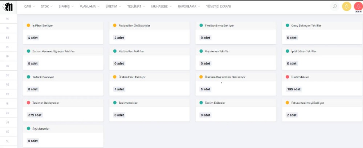
Task: Click the RE shortcut in left sidebar
Action: click(7, 47)
